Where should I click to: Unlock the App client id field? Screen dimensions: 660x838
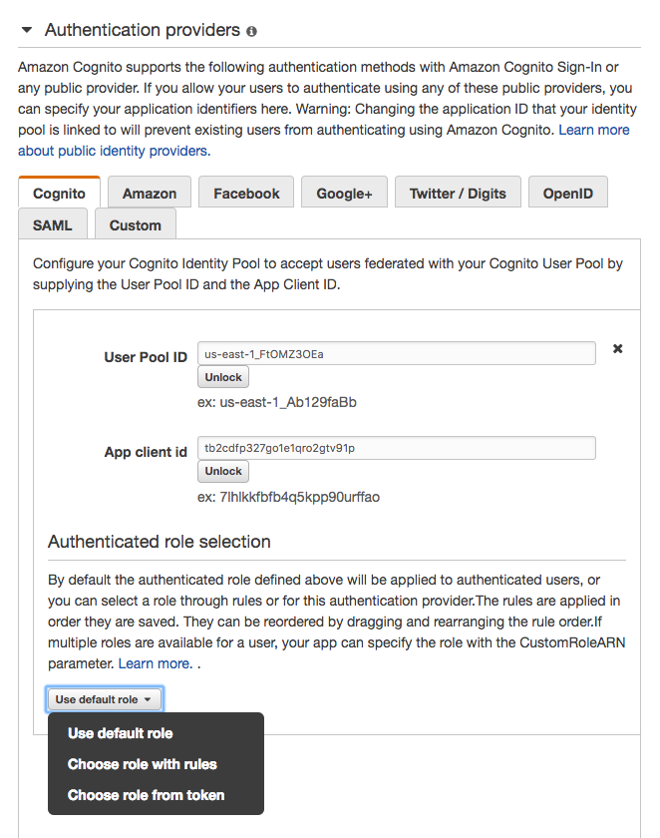point(223,471)
